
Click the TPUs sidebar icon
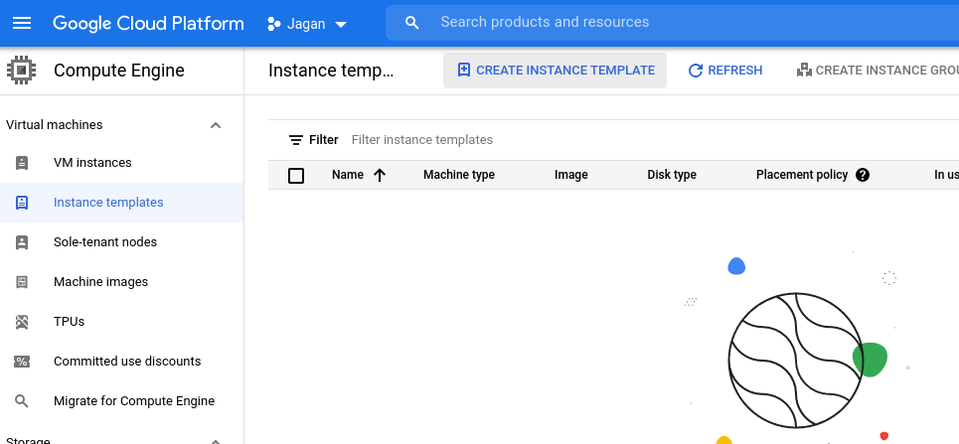click(x=22, y=322)
